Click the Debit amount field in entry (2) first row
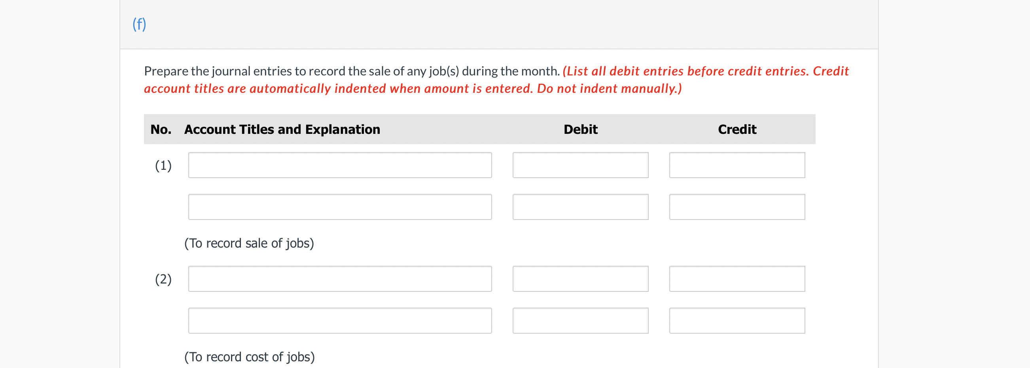This screenshot has width=1030, height=368. 581,279
